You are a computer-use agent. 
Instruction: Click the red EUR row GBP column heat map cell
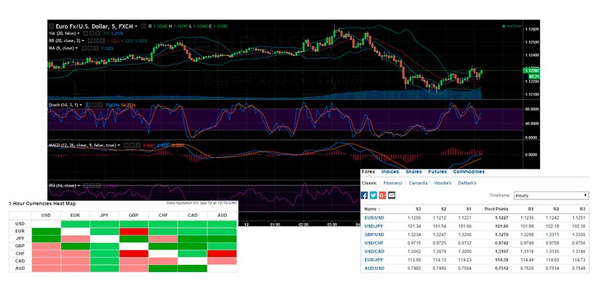pos(134,231)
